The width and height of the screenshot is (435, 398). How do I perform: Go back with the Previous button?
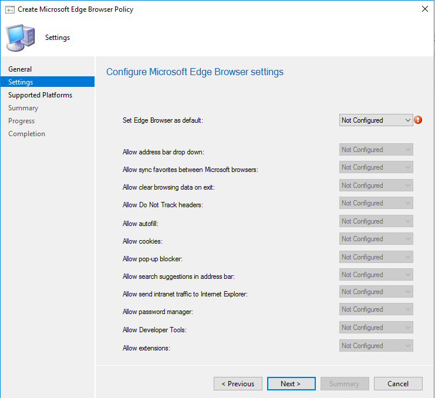pos(238,384)
